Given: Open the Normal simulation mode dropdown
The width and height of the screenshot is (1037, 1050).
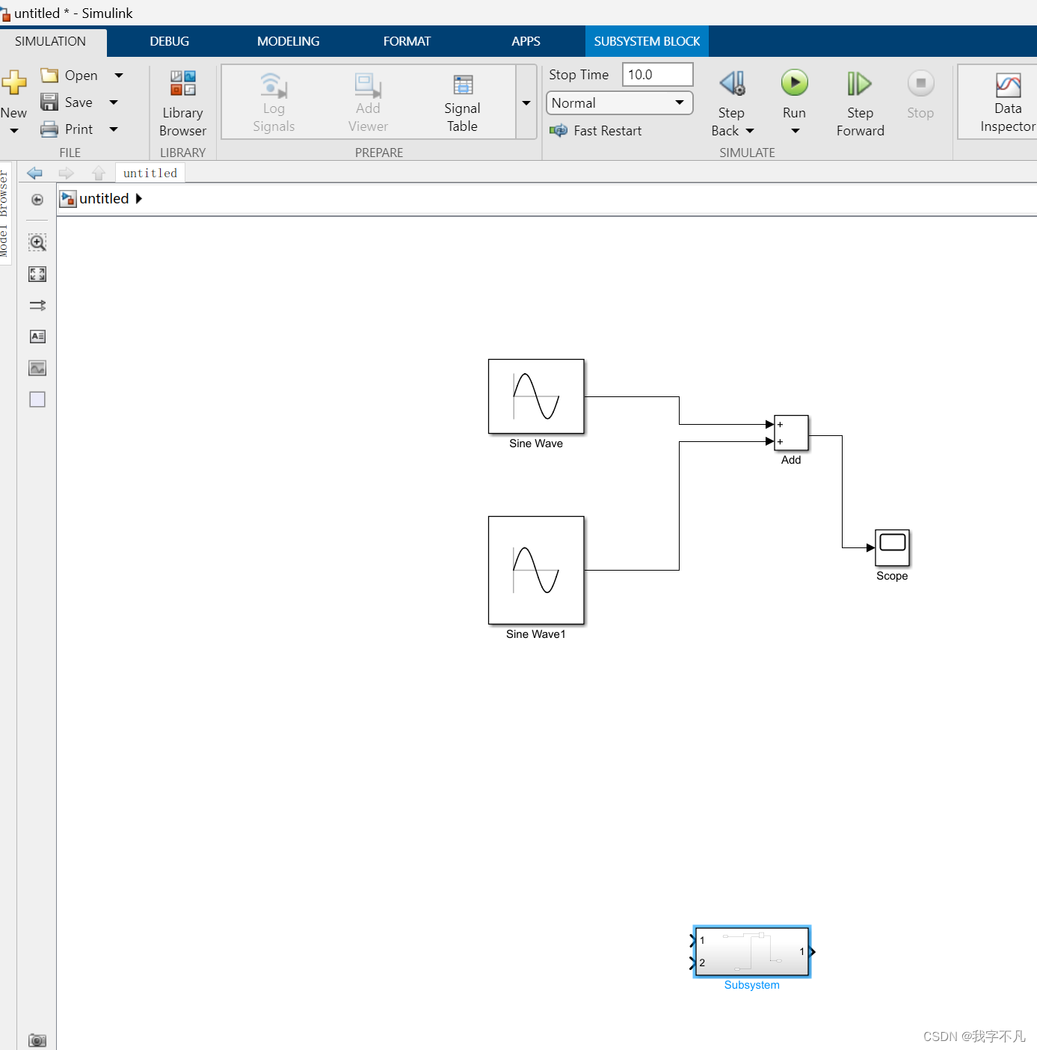Looking at the screenshot, I should (x=620, y=103).
